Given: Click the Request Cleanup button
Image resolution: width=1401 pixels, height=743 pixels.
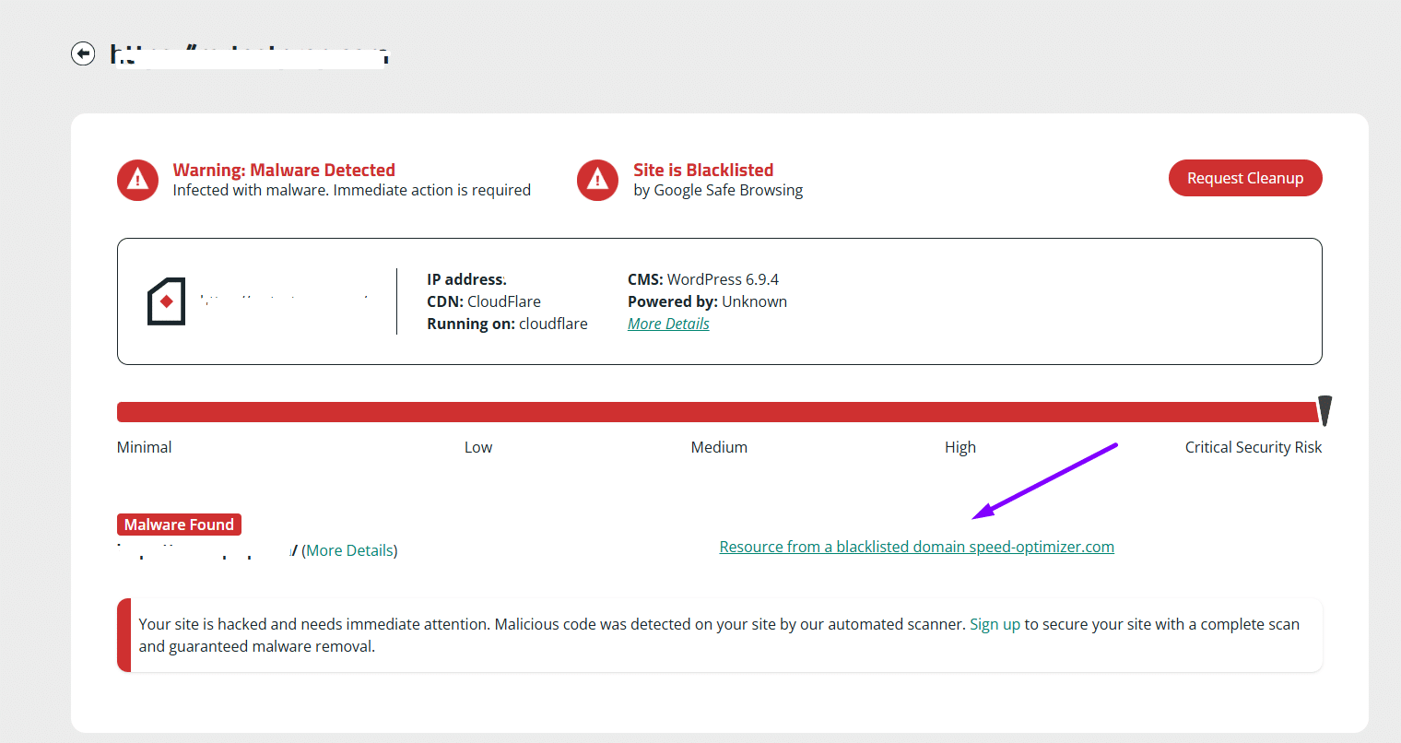Looking at the screenshot, I should click(x=1245, y=178).
